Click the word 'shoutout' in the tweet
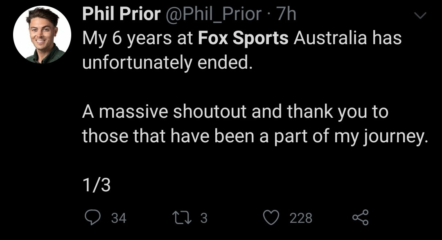 pos(210,112)
